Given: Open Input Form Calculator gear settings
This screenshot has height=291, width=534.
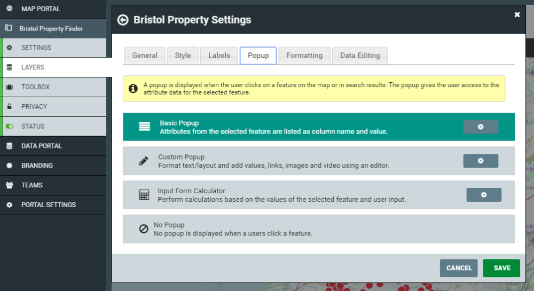Looking at the screenshot, I should [x=484, y=195].
